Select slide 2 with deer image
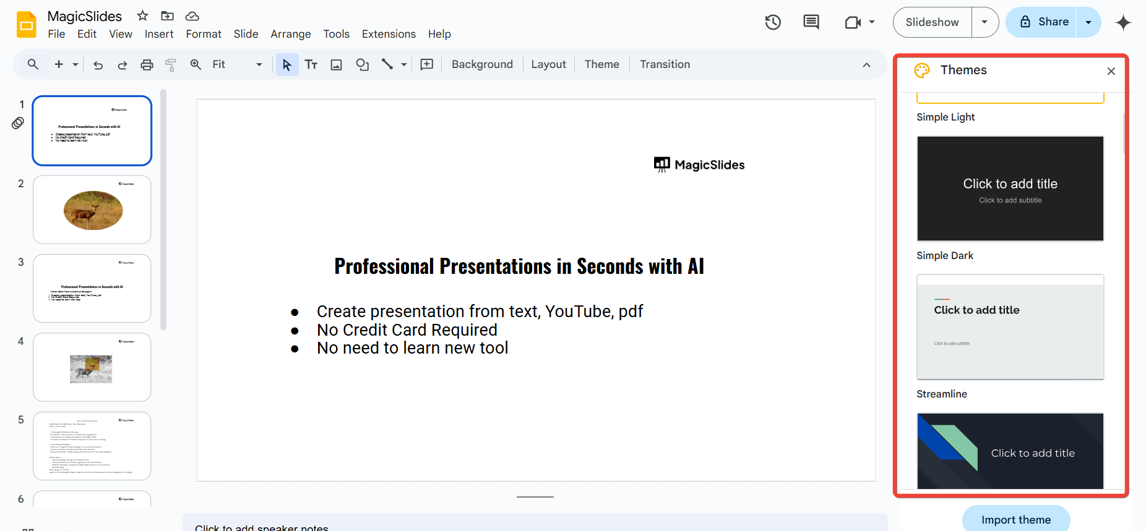This screenshot has width=1146, height=531. coord(92,210)
